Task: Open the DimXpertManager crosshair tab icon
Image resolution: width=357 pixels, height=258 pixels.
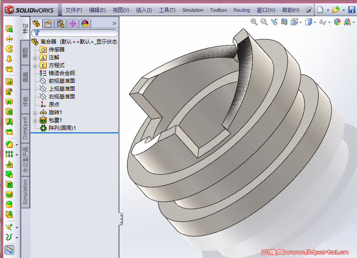Action: 73,24
